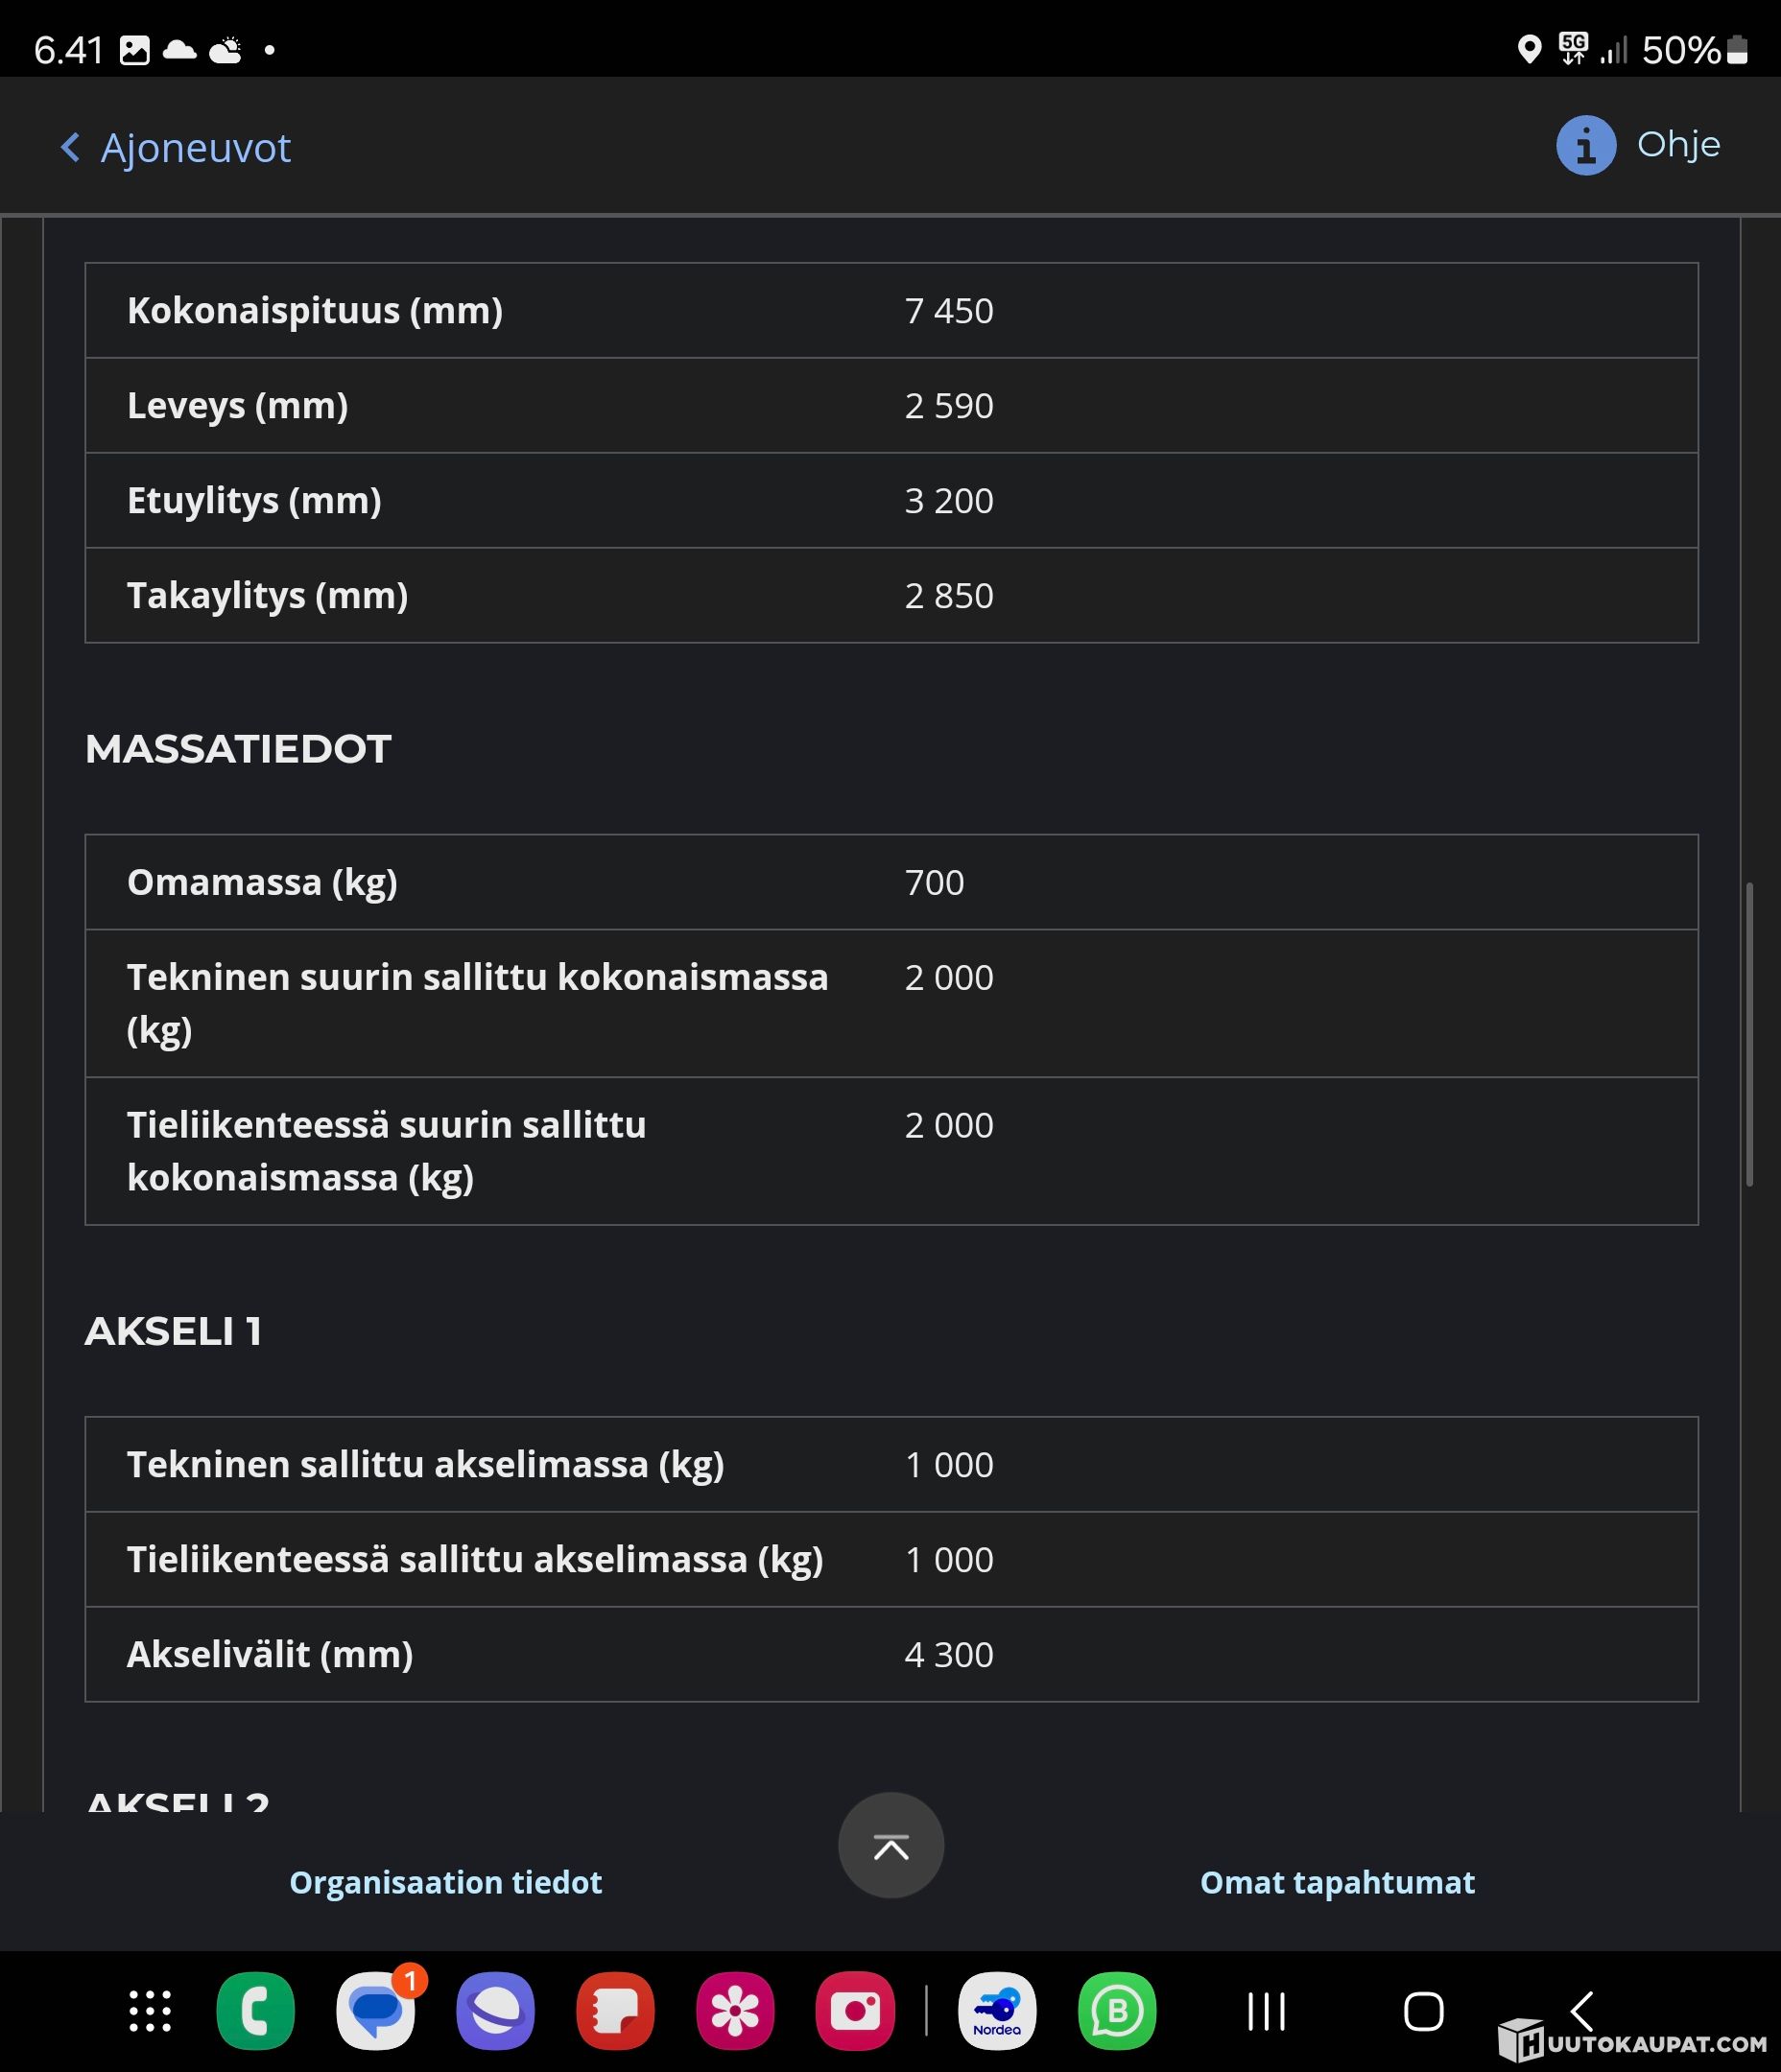Launch the green Phone app

[x=256, y=2011]
